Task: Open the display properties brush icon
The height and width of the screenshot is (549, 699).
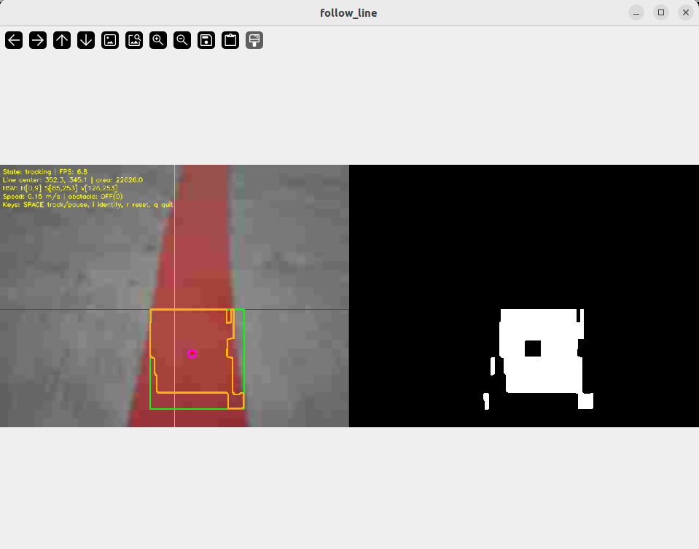Action: coord(254,40)
